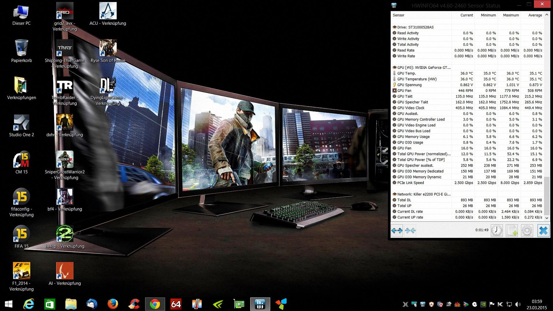Viewport: 553px width, 311px height.
Task: Open the Windows Store taskbar icon
Action: 50,304
